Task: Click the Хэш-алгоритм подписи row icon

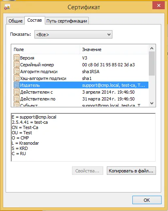Action: point(16,78)
